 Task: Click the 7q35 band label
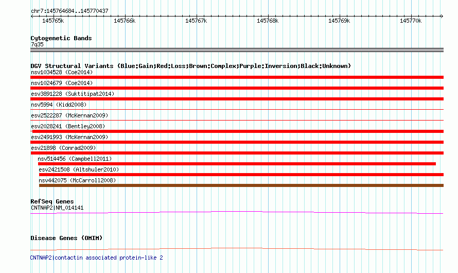[37, 44]
